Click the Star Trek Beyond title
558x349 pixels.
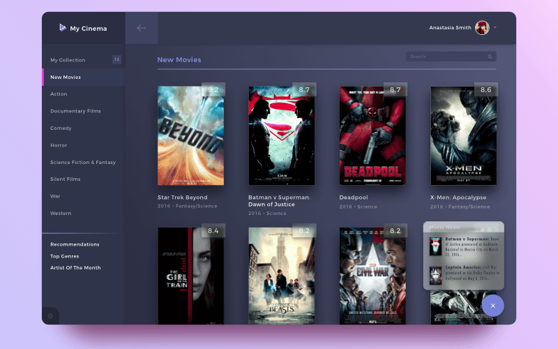click(182, 198)
